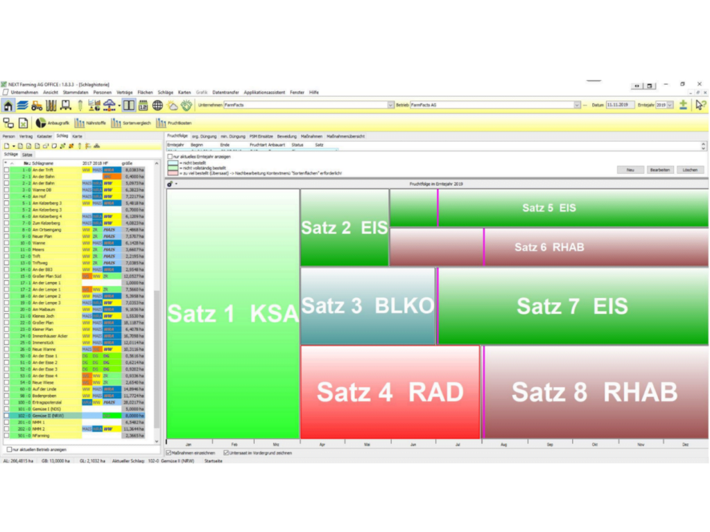Switch to the org. Düngung tab

(203, 136)
